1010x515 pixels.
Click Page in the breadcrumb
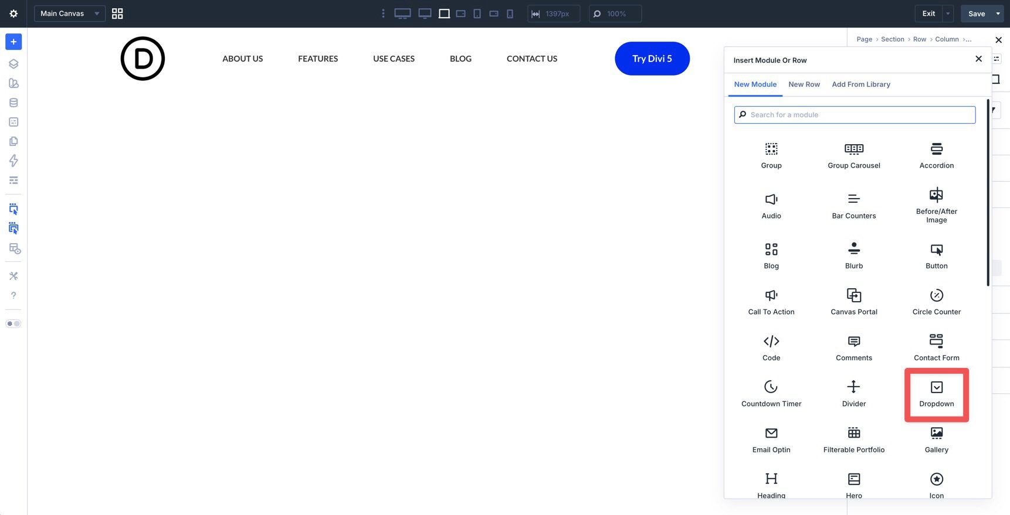pos(864,39)
